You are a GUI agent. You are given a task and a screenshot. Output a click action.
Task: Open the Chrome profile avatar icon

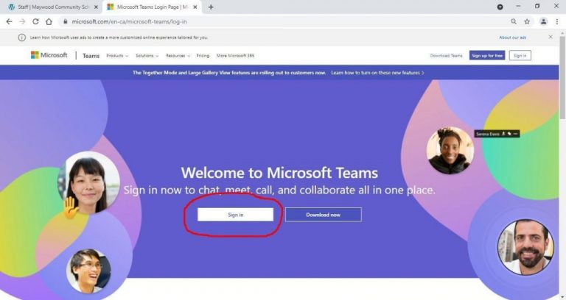[544, 21]
